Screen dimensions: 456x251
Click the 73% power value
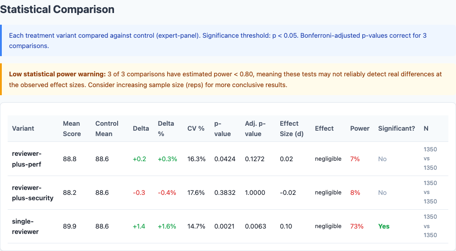point(357,226)
